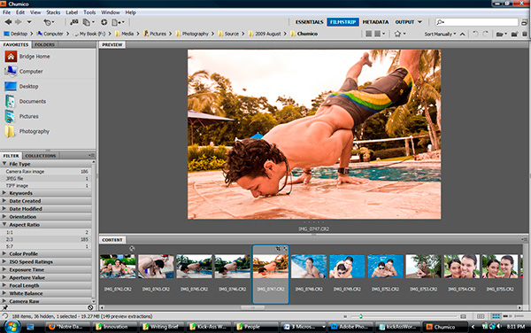The image size is (531, 333).
Task: Toggle ascending sort order arrow
Action: coord(462,34)
